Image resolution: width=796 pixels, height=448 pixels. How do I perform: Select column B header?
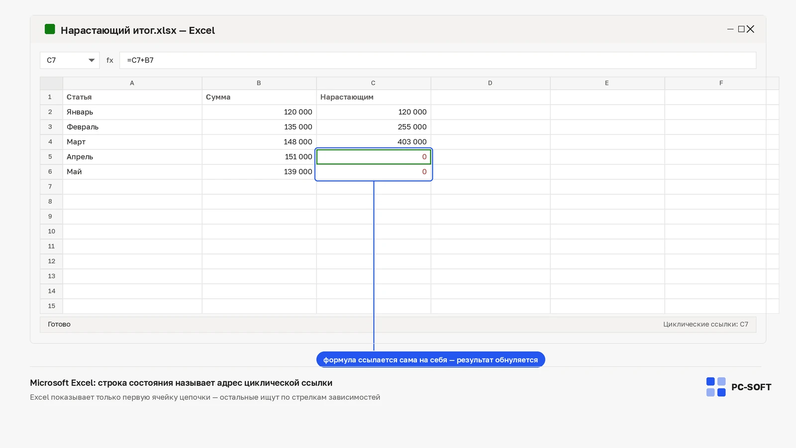(259, 83)
